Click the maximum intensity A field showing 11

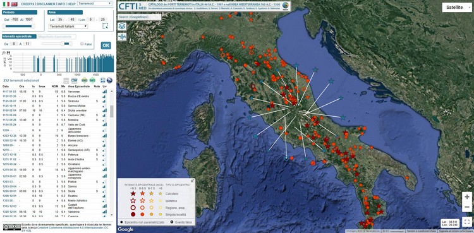[27, 44]
